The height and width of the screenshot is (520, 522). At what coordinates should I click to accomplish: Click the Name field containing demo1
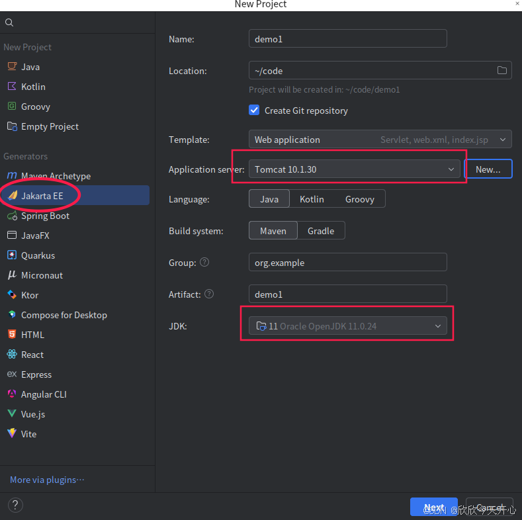click(347, 38)
